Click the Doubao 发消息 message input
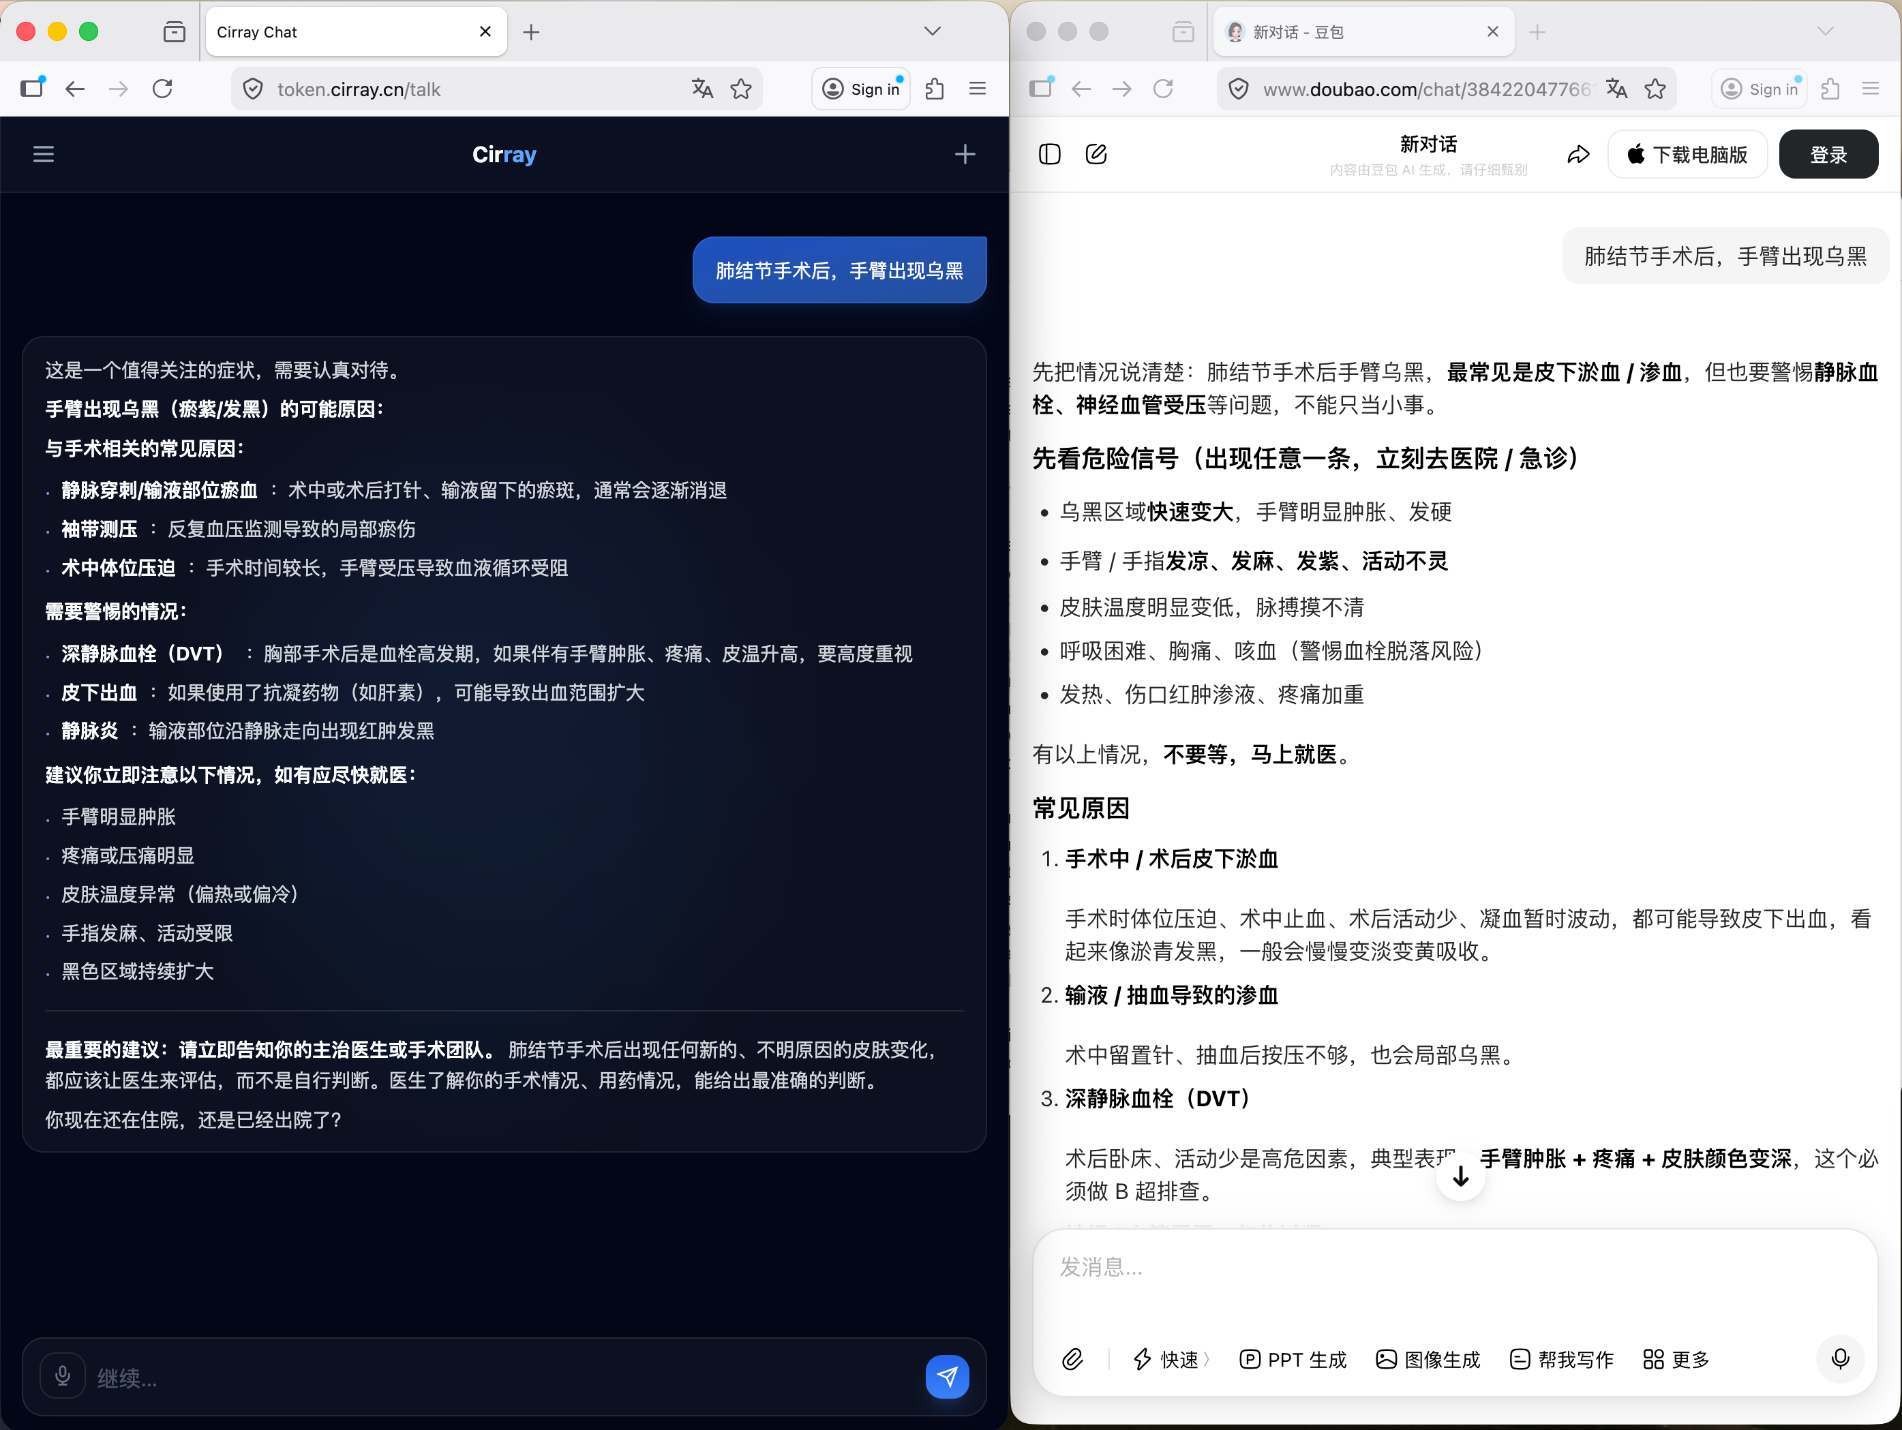Image resolution: width=1902 pixels, height=1430 pixels. pyautogui.click(x=1453, y=1268)
